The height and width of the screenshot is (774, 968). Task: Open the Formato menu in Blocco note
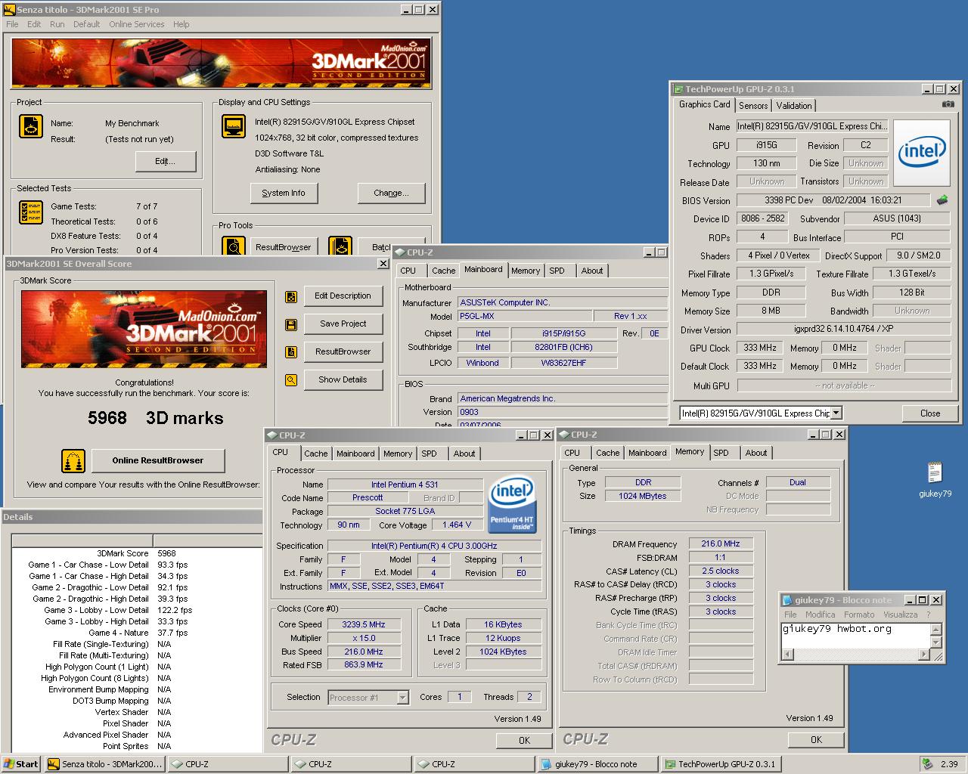click(x=859, y=615)
